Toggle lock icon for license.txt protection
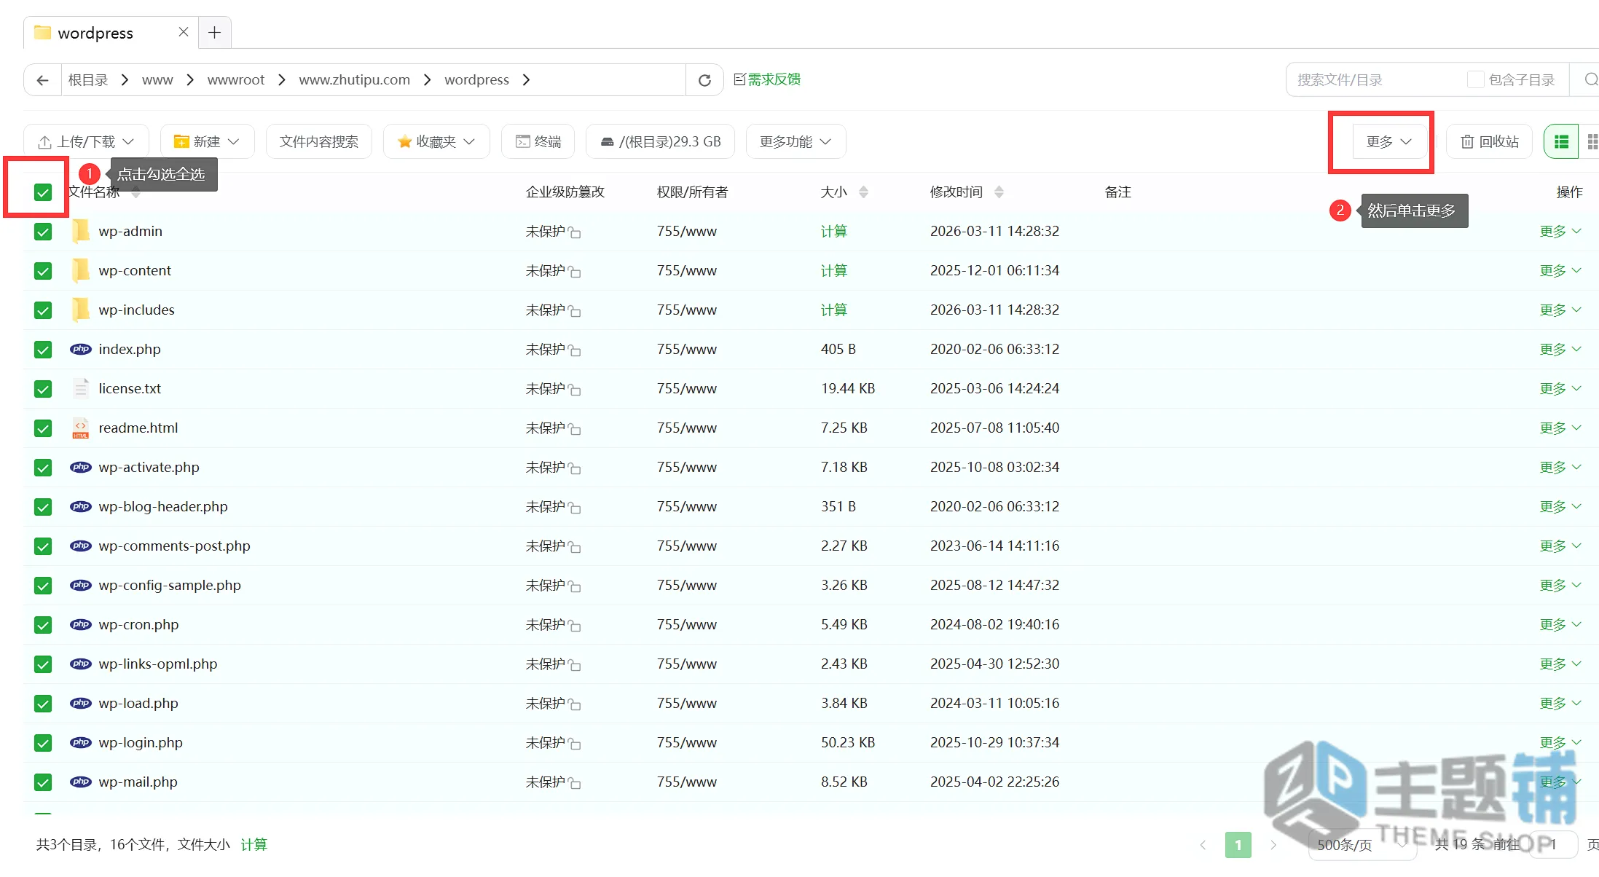This screenshot has height=877, width=1599. point(575,390)
